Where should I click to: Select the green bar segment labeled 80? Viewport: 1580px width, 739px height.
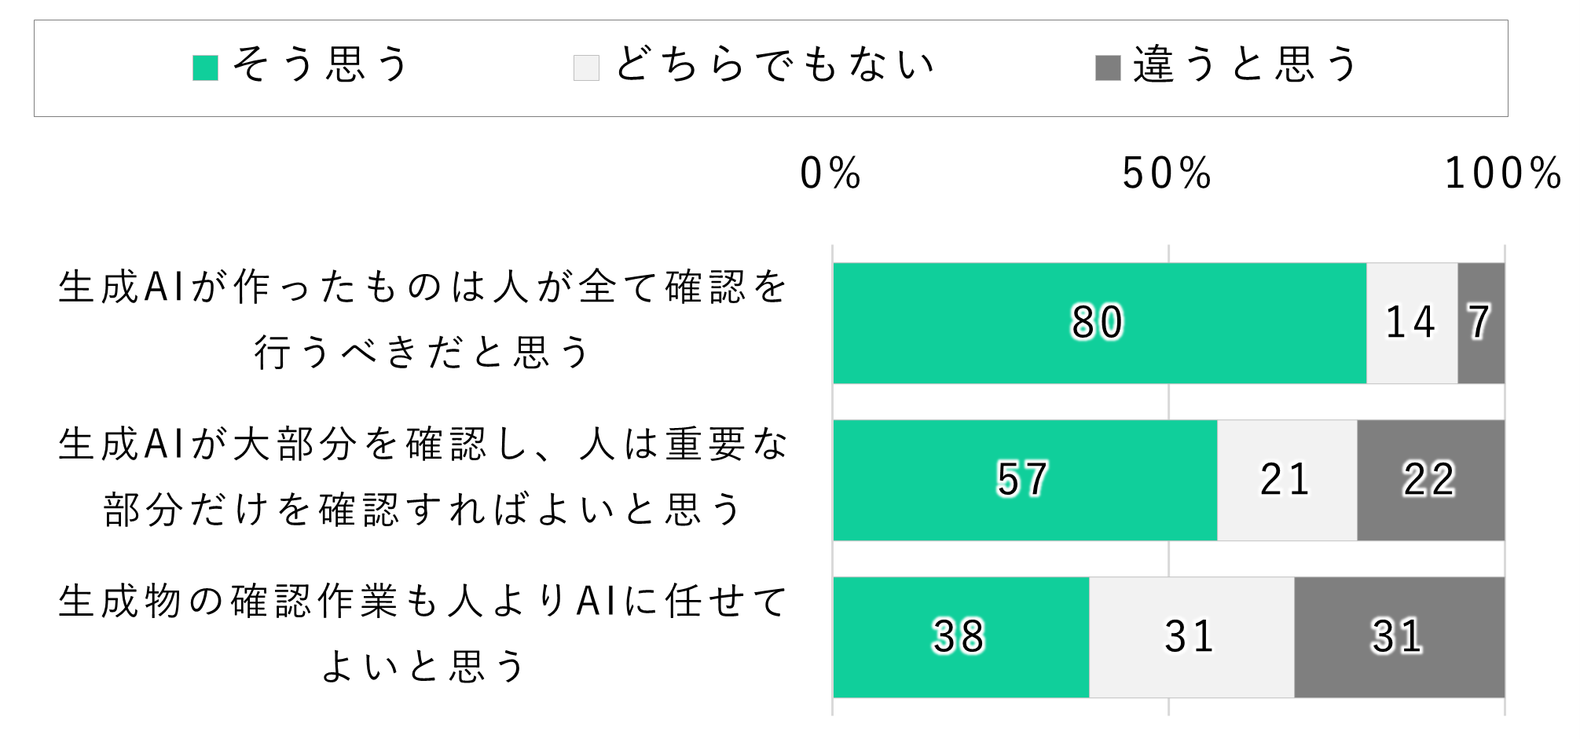tap(1099, 323)
